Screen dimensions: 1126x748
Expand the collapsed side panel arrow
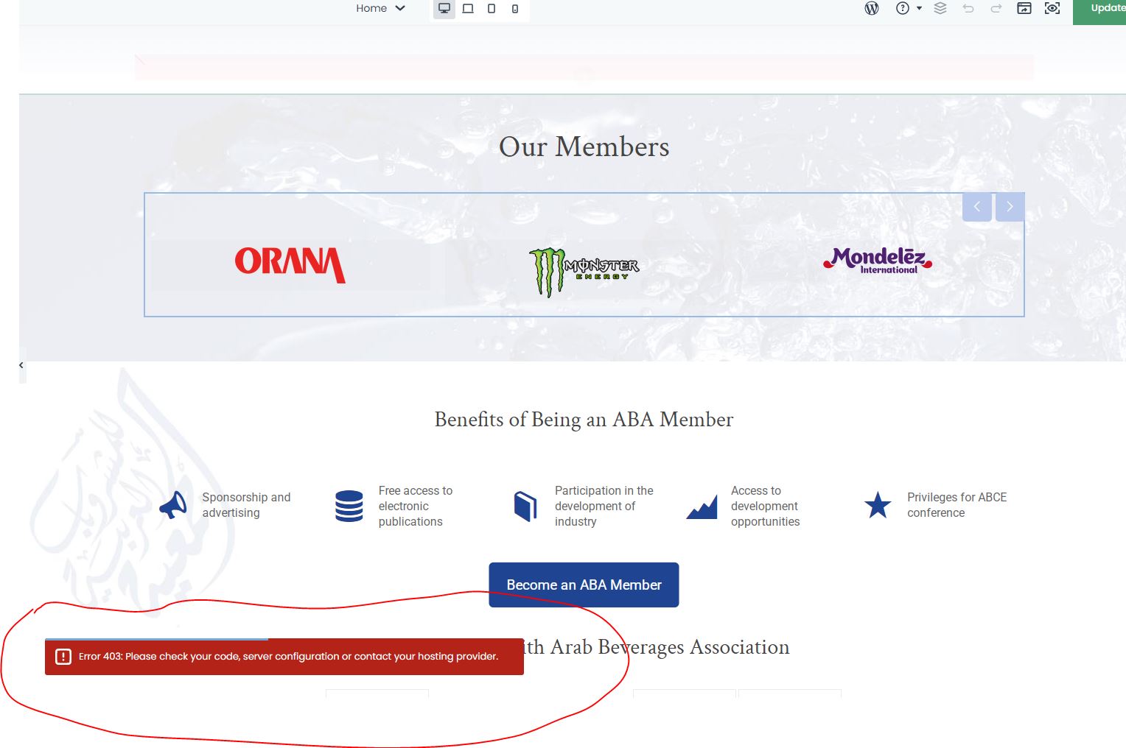(21, 365)
